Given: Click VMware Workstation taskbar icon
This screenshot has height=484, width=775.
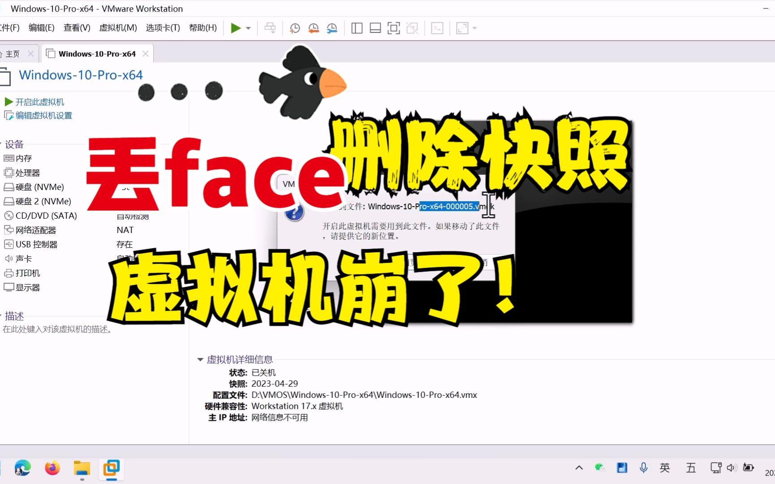Looking at the screenshot, I should point(111,468).
